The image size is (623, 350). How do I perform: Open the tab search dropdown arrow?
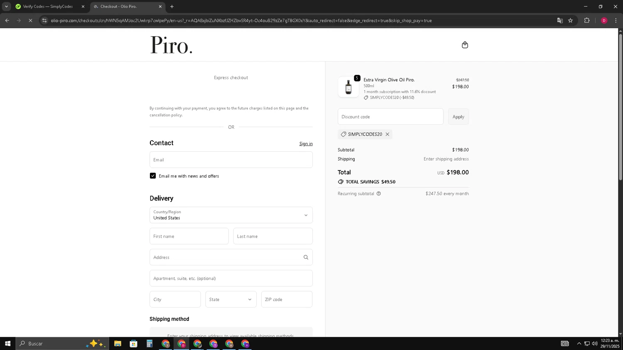pyautogui.click(x=6, y=7)
